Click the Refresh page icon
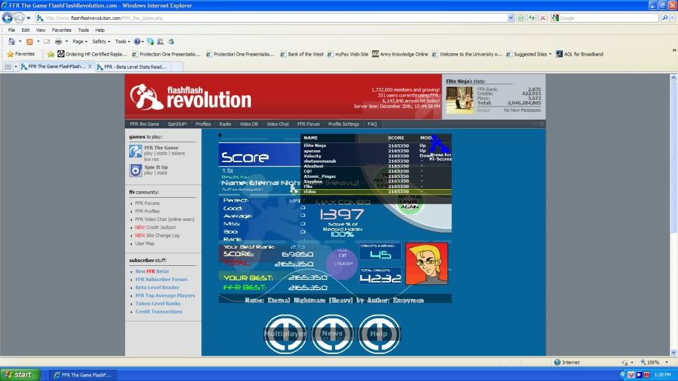 click(x=532, y=18)
